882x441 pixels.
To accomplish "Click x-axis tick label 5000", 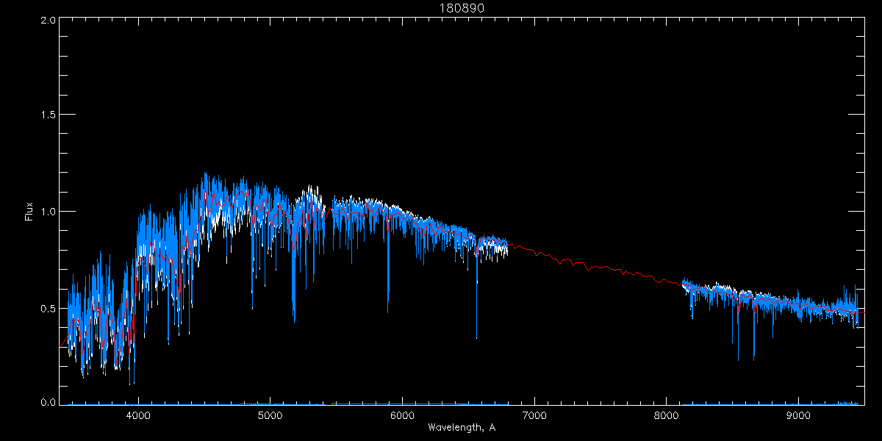I will [x=270, y=416].
